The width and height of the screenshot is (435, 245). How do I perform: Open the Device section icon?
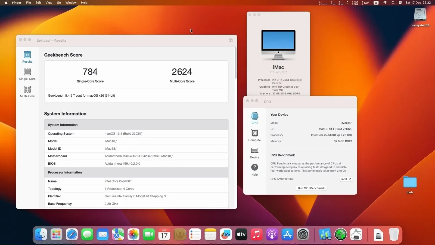(x=254, y=153)
